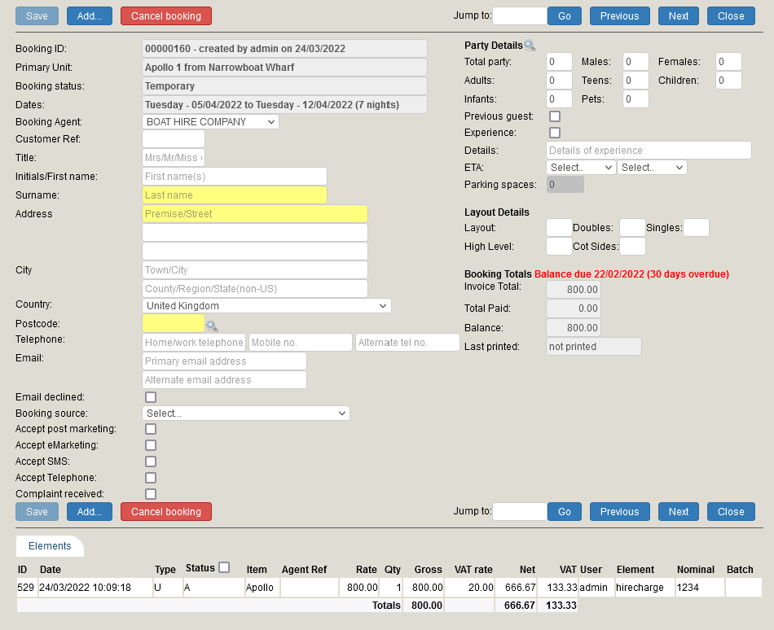Screen dimensions: 774x630
Task: Check the Accept SMS checkbox
Action: coord(151,462)
